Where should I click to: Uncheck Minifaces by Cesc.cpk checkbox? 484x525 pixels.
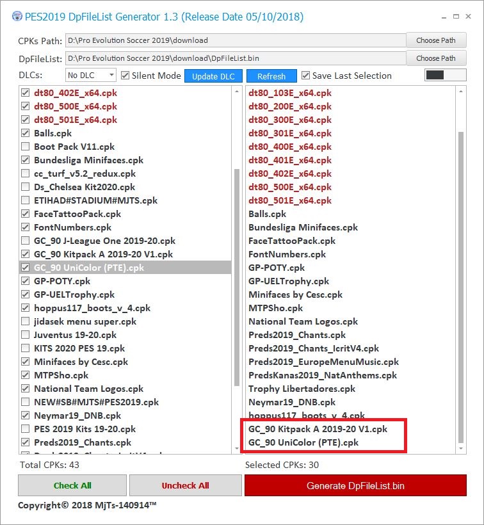pos(25,361)
